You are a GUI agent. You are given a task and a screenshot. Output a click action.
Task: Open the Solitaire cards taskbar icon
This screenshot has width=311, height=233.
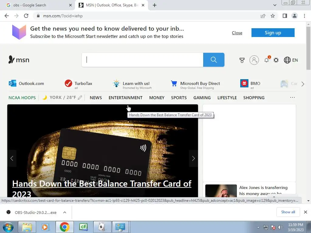tap(102, 227)
